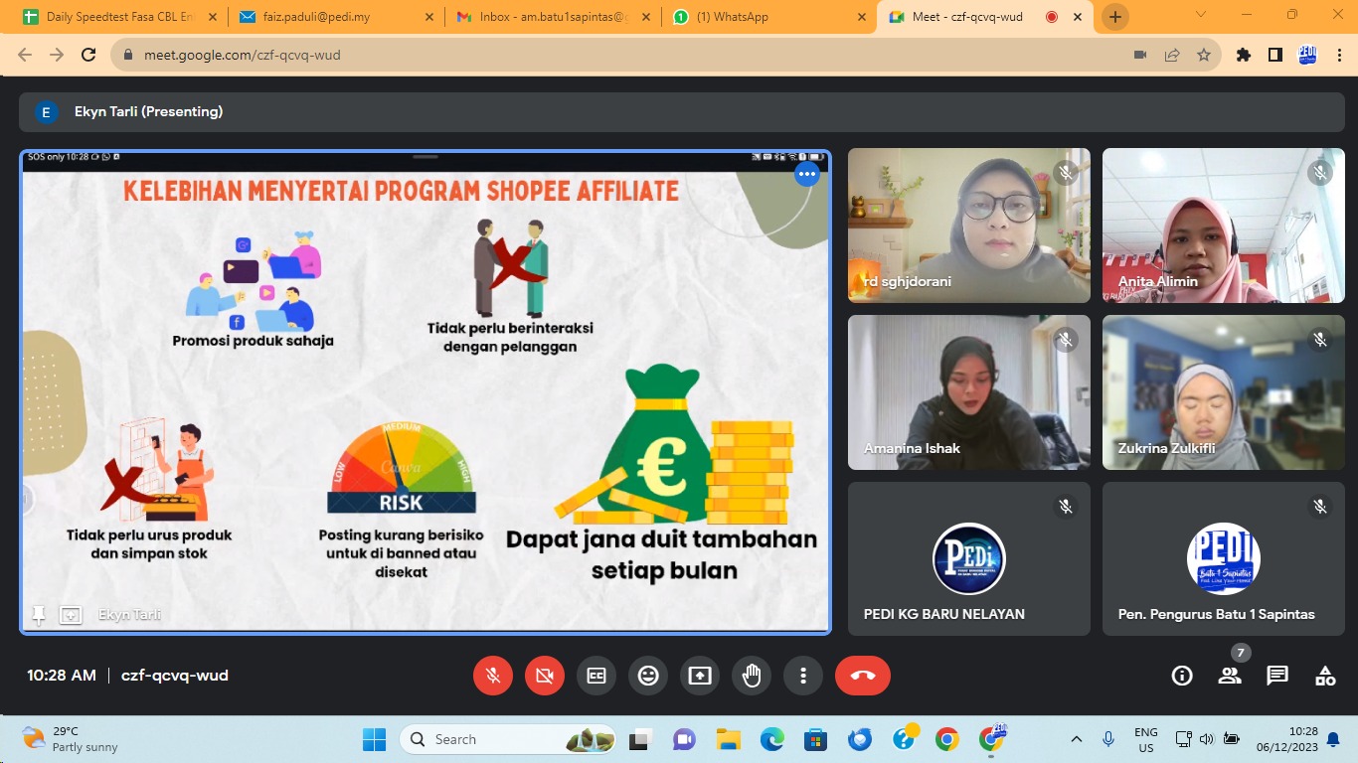
Task: Open chat with everyone panel
Action: click(1277, 676)
